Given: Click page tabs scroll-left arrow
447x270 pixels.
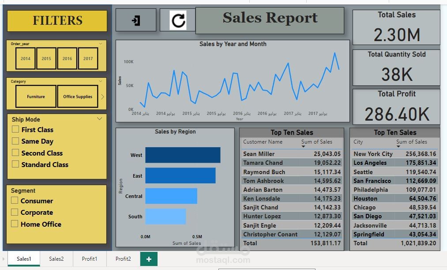Looking at the screenshot, I should pos(4,259).
